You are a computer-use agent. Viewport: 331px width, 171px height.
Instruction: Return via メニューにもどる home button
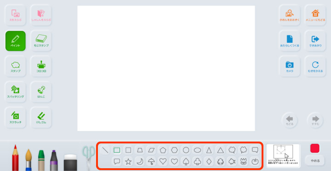pos(315,16)
